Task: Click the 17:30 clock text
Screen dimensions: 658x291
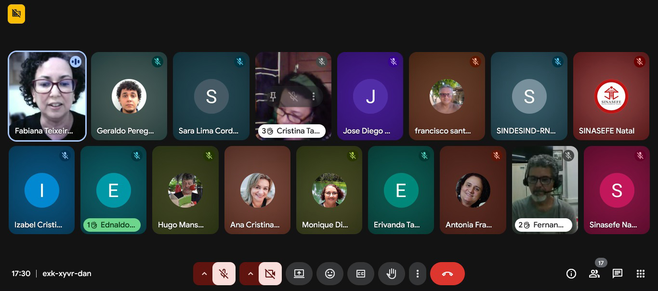Action: tap(21, 274)
